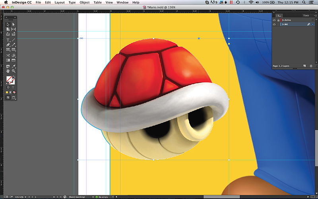Select the Pen tool in the toolbox
This screenshot has width=318, height=199.
(8, 45)
